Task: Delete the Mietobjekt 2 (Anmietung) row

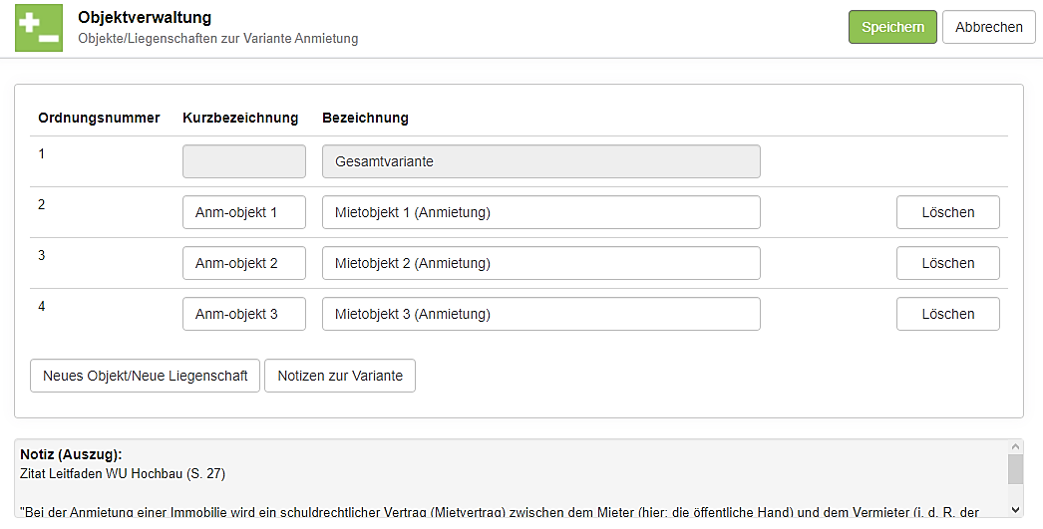Action: pyautogui.click(x=947, y=263)
